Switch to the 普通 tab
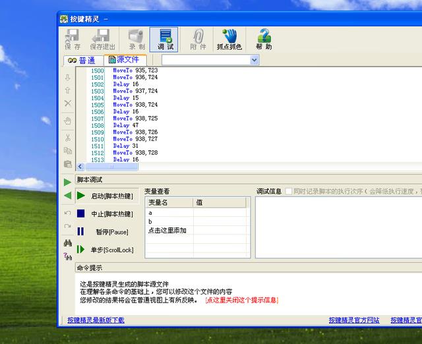Screen dimensions: 422x344 pos(80,60)
